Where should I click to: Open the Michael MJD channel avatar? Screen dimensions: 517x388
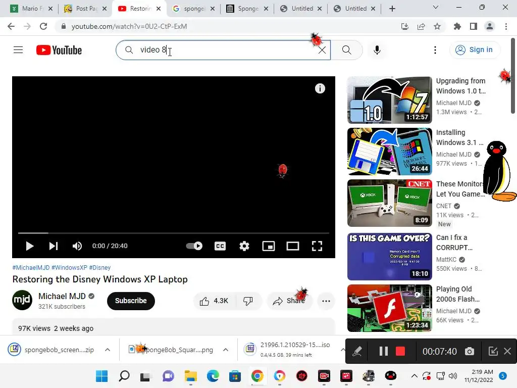[x=22, y=300]
